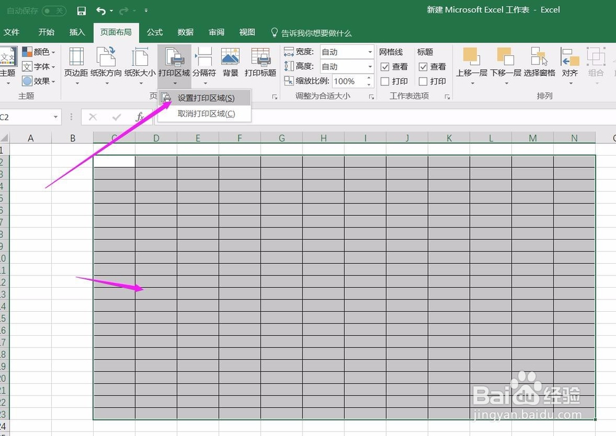The height and width of the screenshot is (436, 616).
Task: Select Clear Print Area (取消打印区域)
Action: click(205, 114)
